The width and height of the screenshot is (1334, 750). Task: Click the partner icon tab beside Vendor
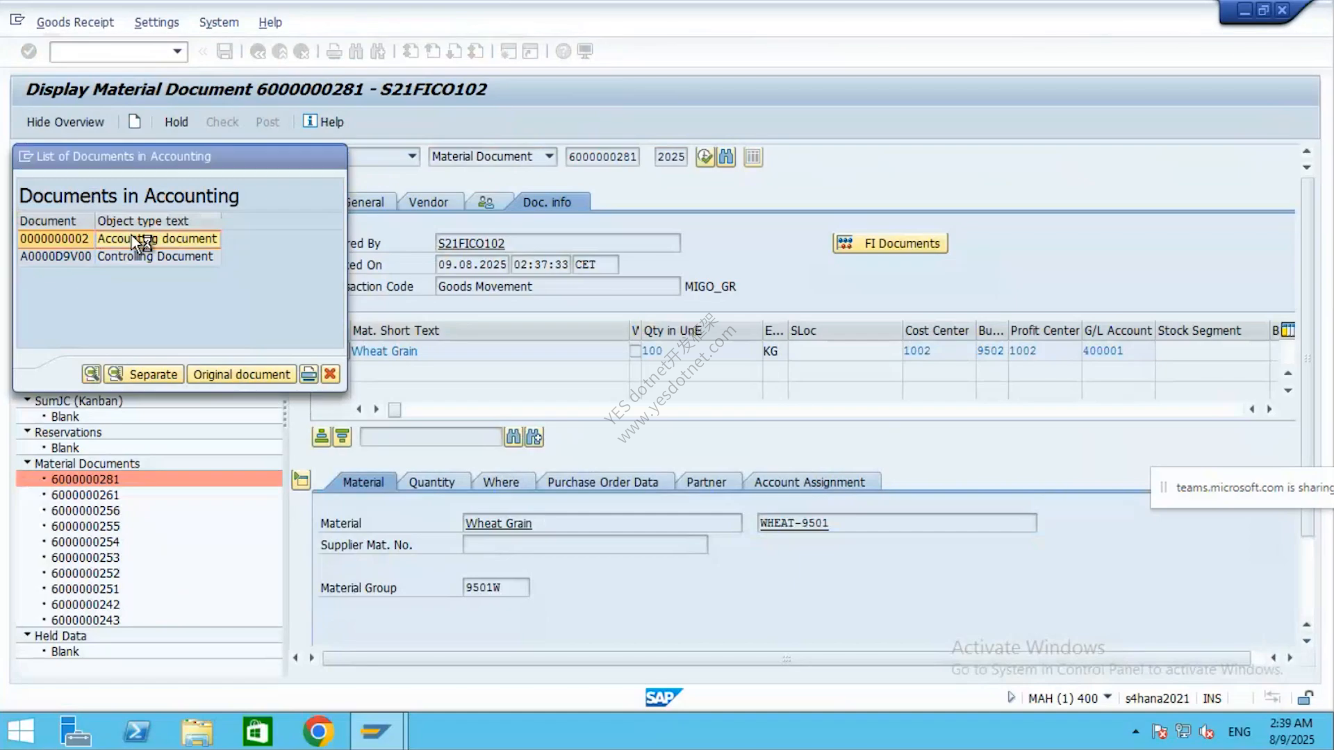coord(486,202)
